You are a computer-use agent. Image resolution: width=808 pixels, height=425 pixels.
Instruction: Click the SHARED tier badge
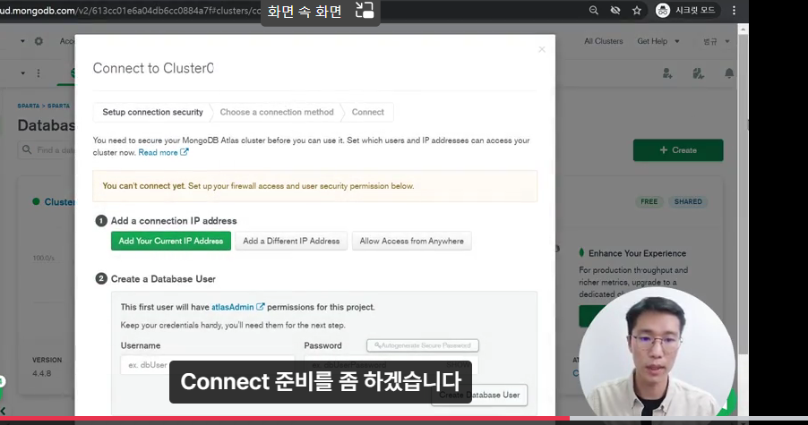688,201
